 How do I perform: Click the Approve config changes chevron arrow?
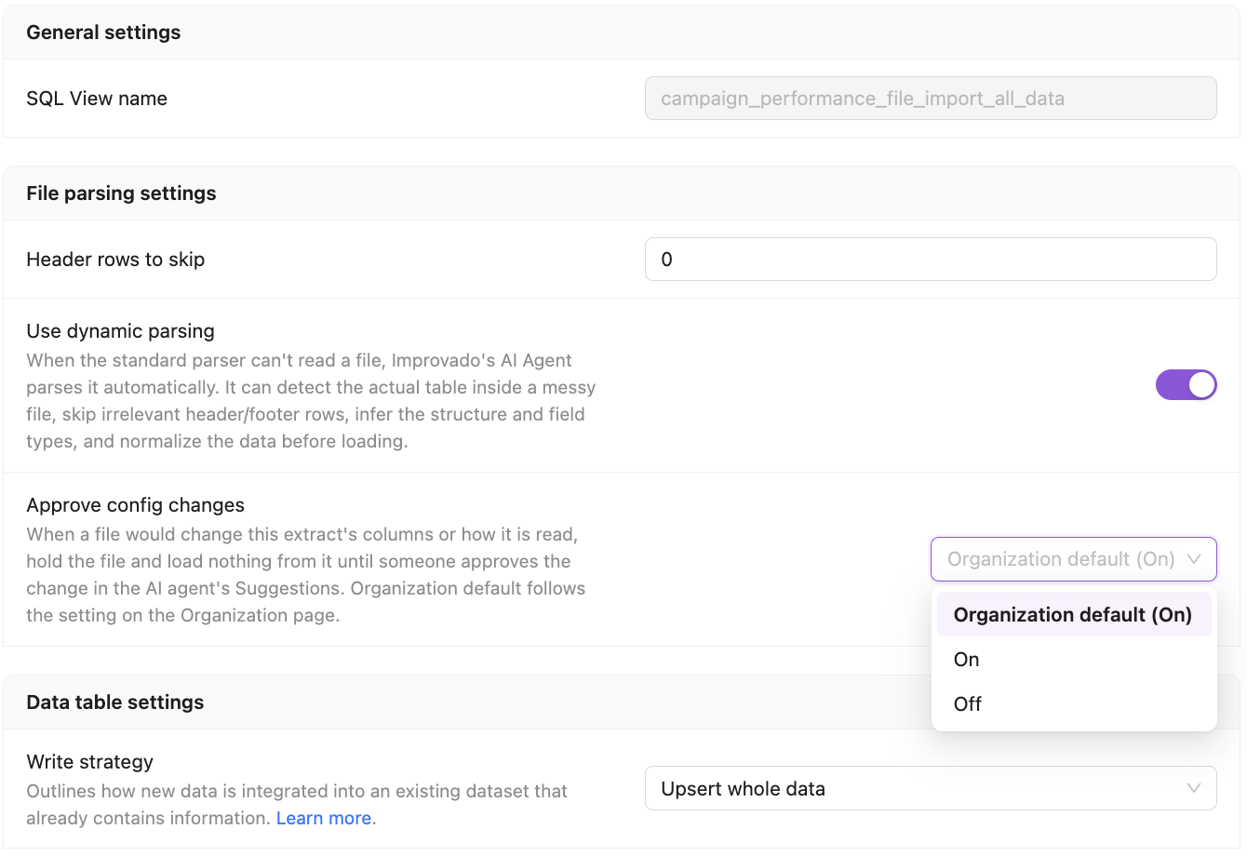pos(1195,559)
